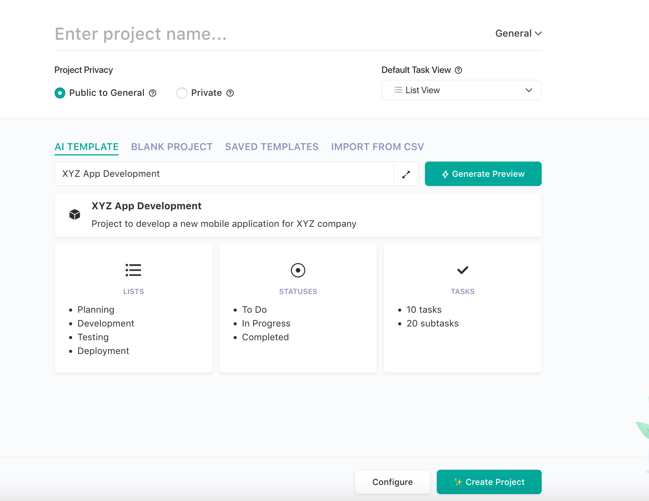Click Create Project to finish setup

[489, 482]
